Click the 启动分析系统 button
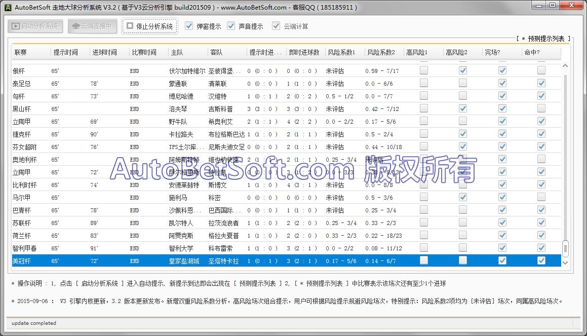 [35, 26]
